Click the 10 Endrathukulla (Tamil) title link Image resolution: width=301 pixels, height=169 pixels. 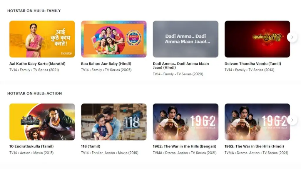tap(31, 146)
